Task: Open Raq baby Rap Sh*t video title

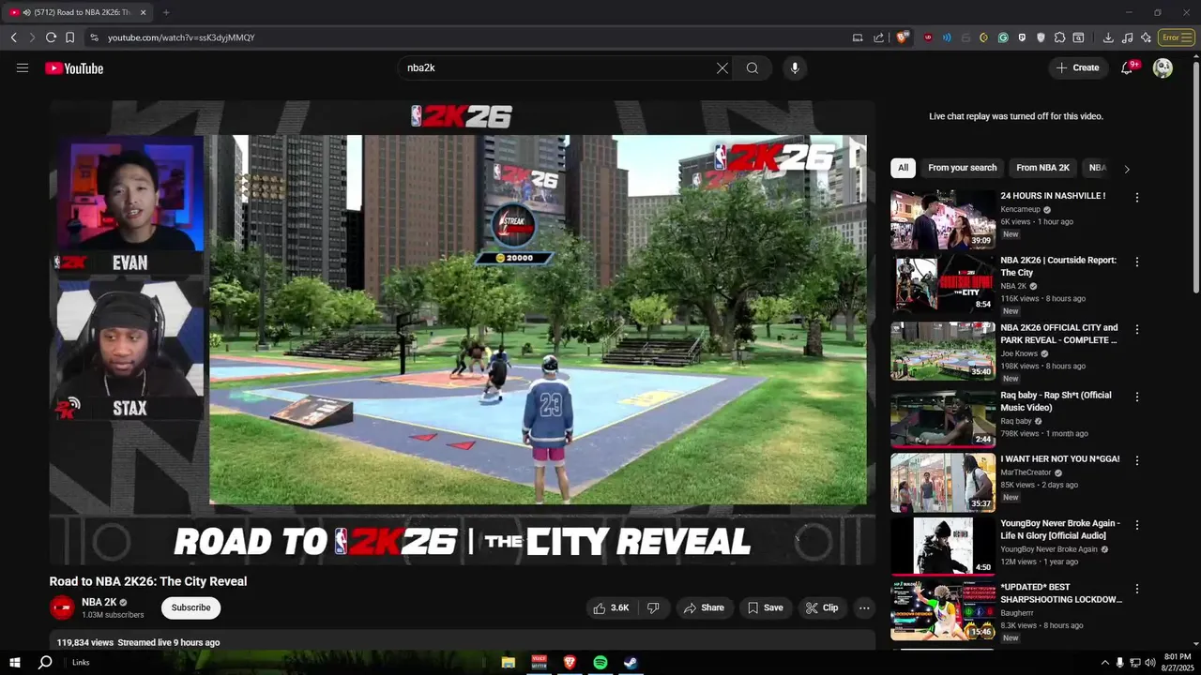Action: tap(1056, 401)
